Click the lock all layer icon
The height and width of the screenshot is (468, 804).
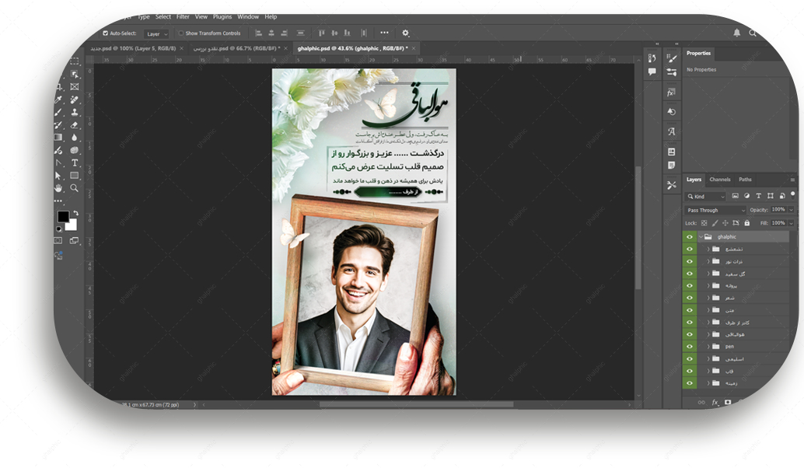pos(746,223)
